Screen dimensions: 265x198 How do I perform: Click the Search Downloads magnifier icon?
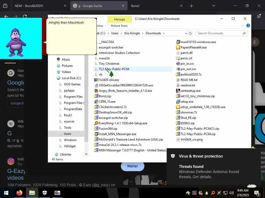pyautogui.click(x=244, y=33)
